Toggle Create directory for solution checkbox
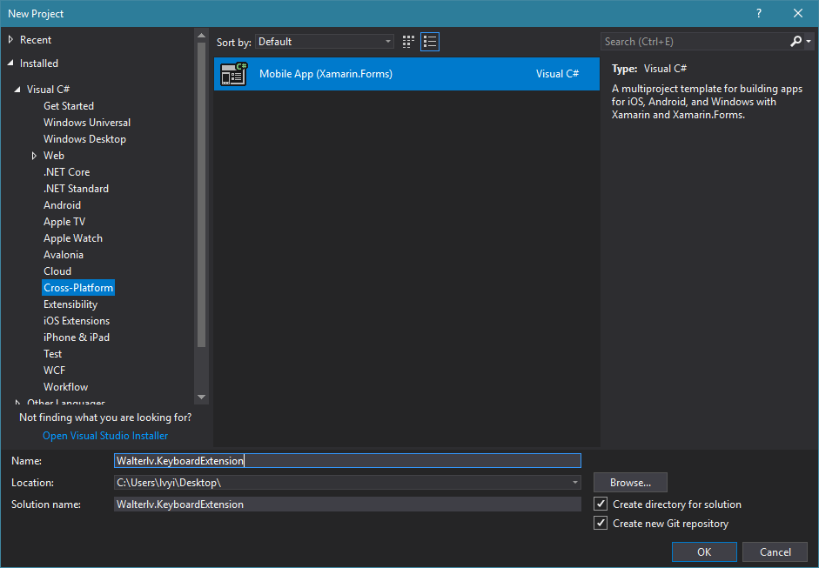Image resolution: width=819 pixels, height=568 pixels. [x=601, y=504]
